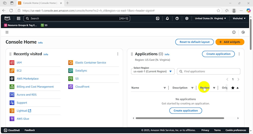This screenshot has height=134, width=253.
Task: Open the Privacy footer link
Action: [205, 130]
